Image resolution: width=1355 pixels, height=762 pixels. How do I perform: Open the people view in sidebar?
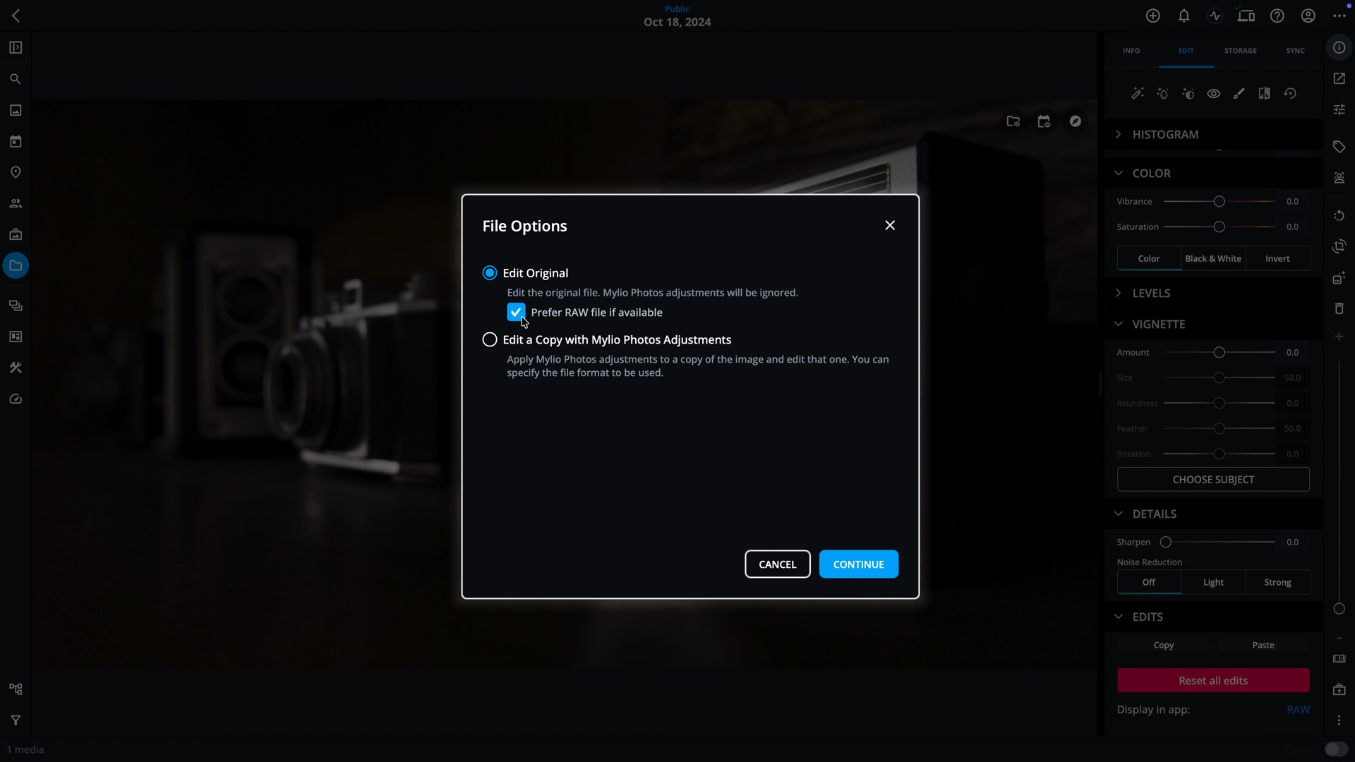coord(16,203)
